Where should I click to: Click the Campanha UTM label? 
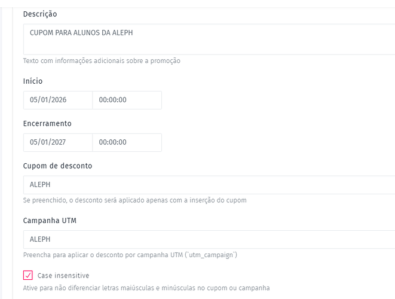tap(50, 221)
